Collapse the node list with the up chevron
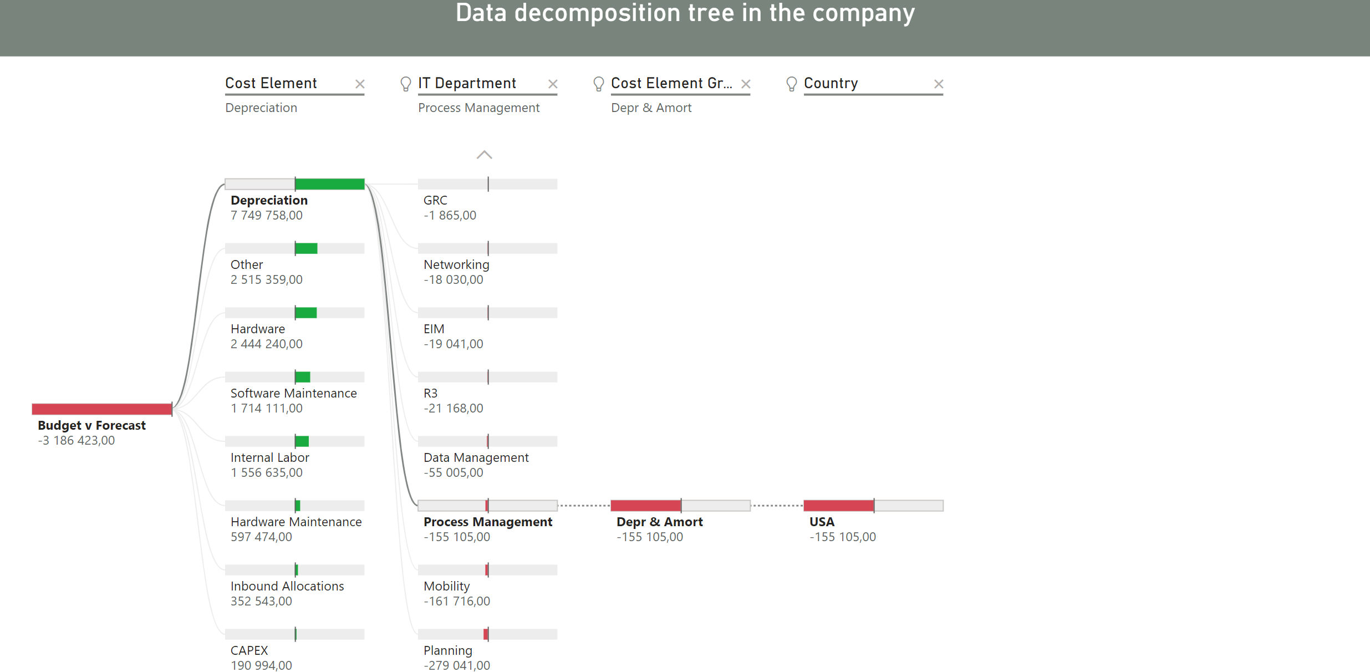The width and height of the screenshot is (1370, 672). point(485,155)
